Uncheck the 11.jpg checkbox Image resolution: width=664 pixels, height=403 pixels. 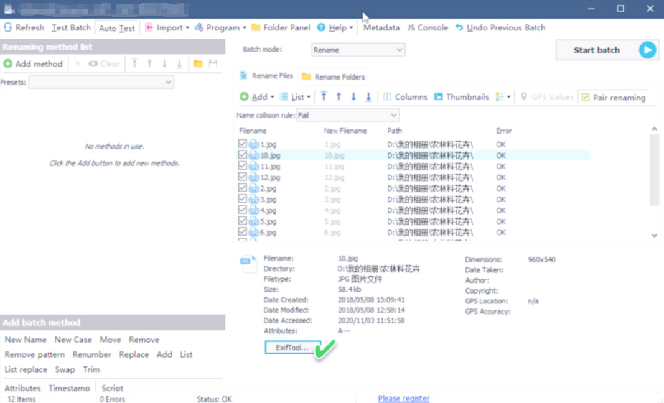242,165
